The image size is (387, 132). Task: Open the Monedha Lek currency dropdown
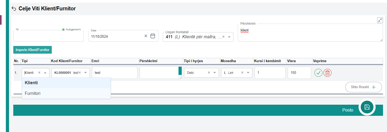[248, 73]
